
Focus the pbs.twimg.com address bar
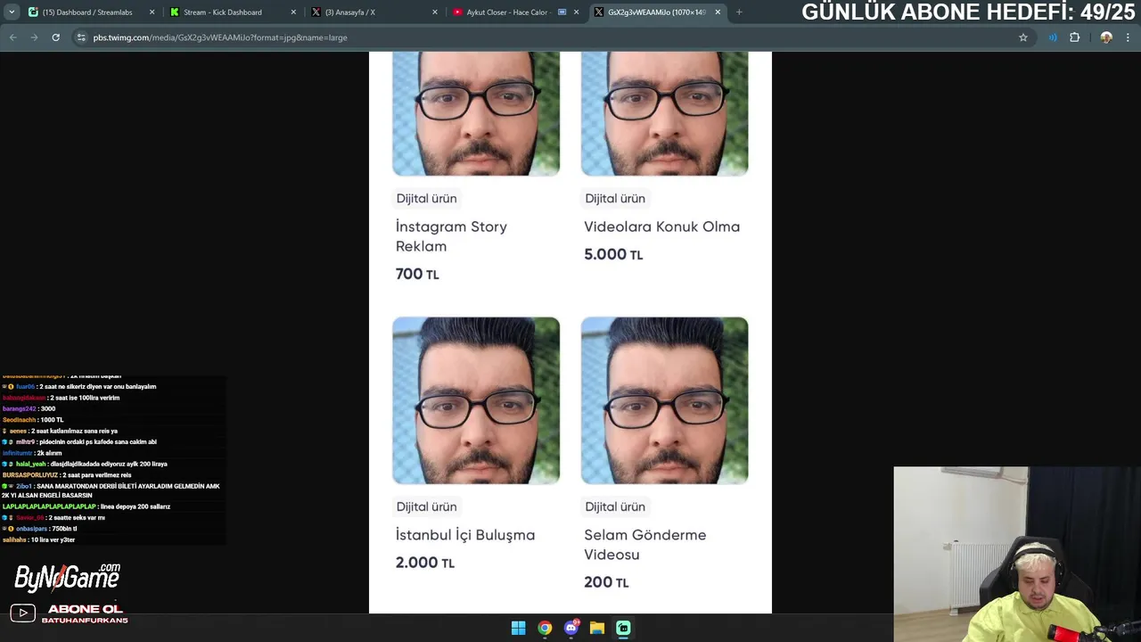coord(553,37)
